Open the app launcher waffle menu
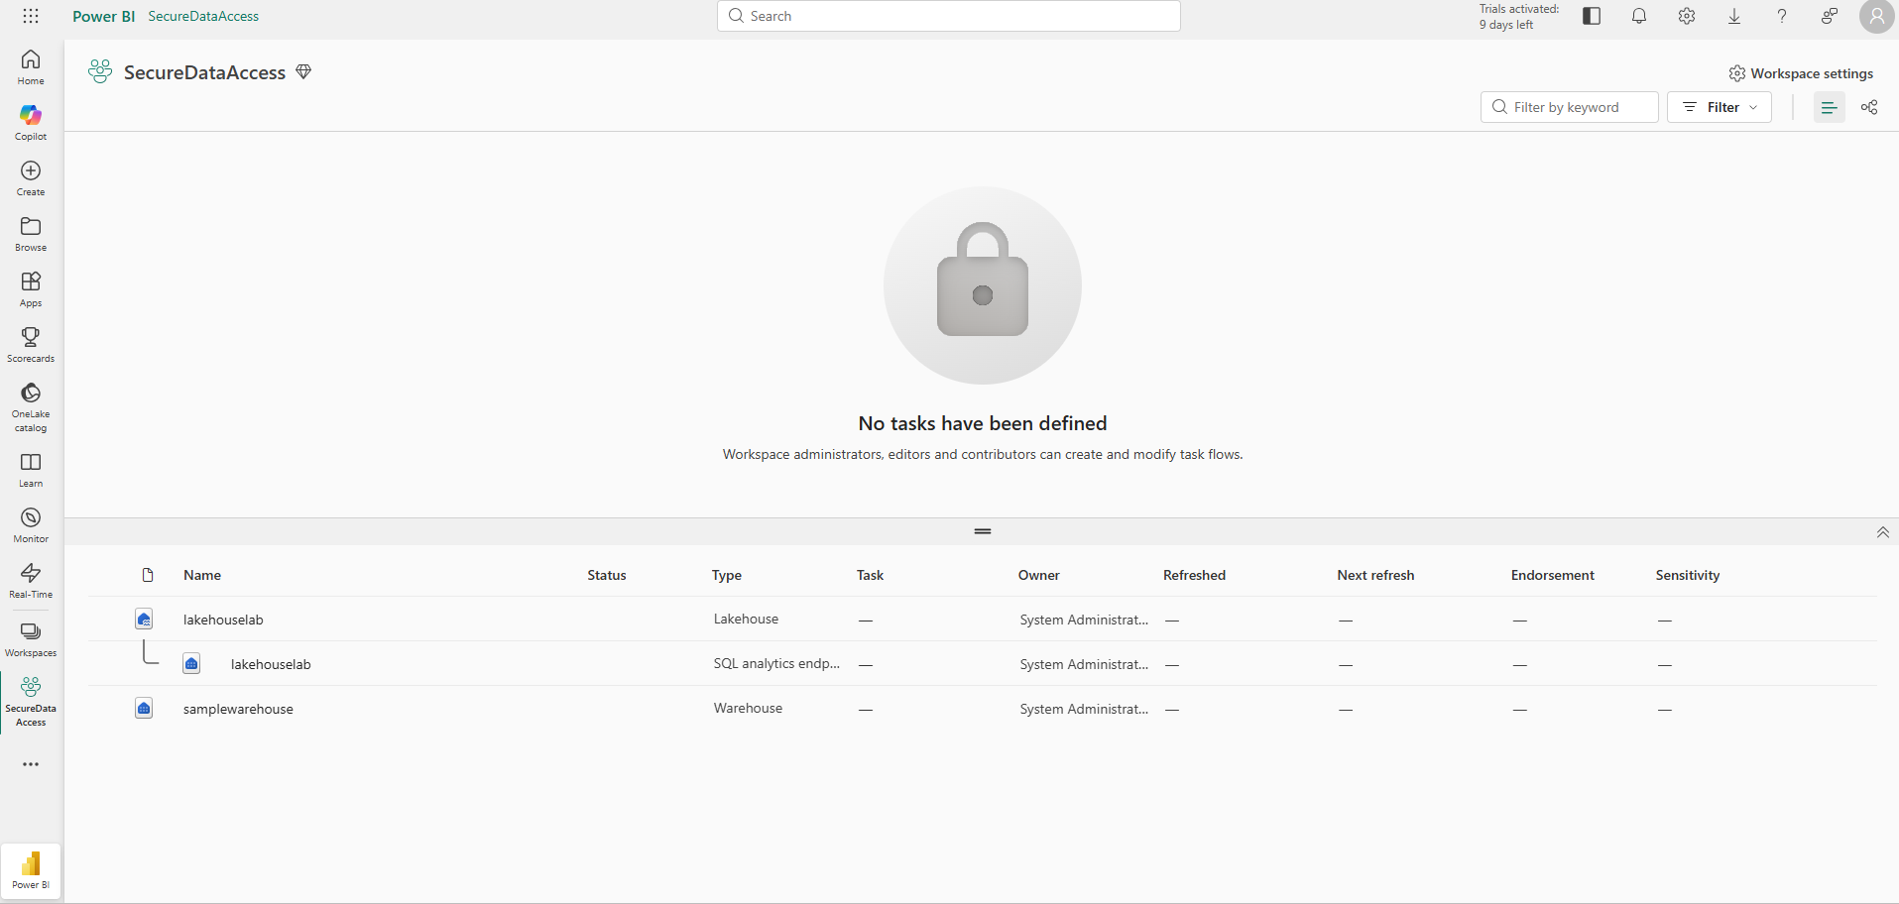1899x904 pixels. pyautogui.click(x=31, y=16)
